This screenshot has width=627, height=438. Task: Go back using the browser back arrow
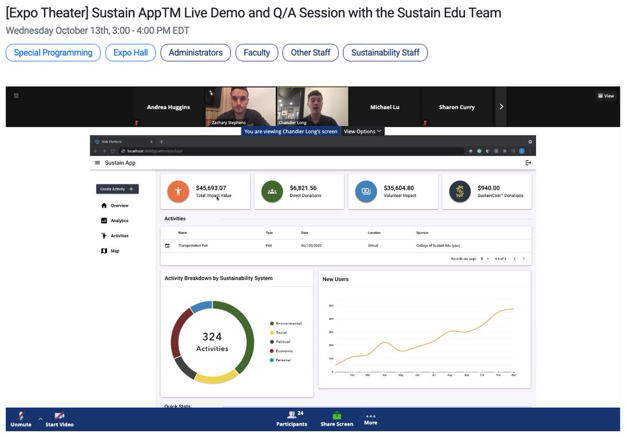click(x=96, y=151)
